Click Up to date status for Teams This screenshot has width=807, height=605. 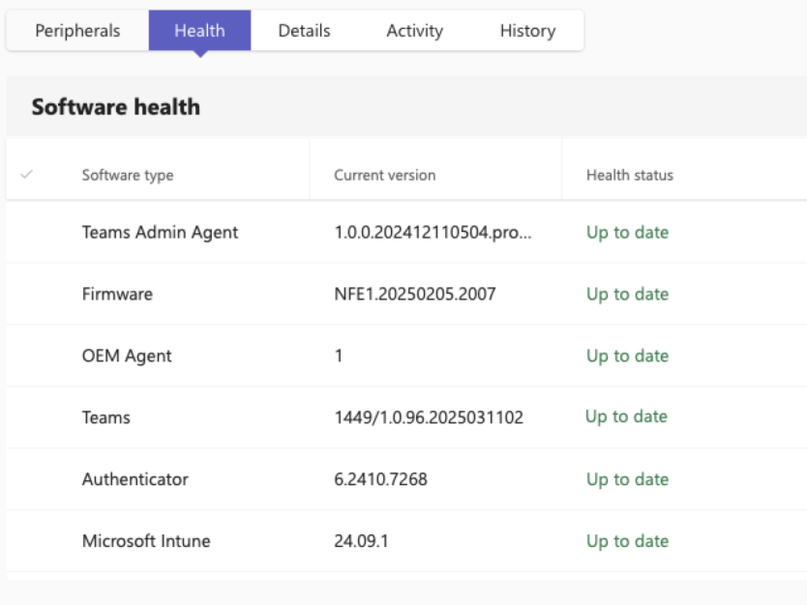(x=626, y=417)
